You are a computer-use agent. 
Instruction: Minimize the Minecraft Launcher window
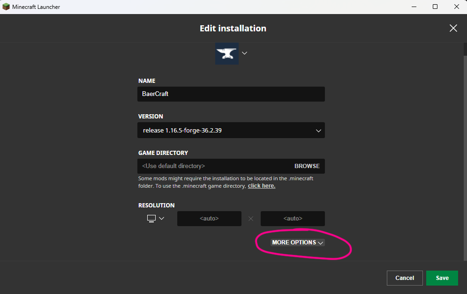[414, 7]
